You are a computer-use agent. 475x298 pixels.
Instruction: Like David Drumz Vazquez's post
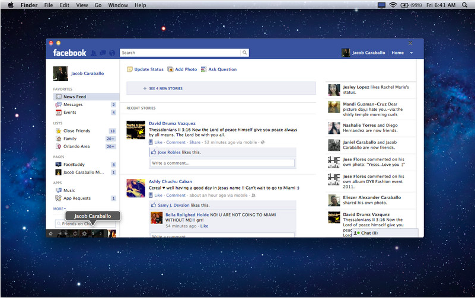pyautogui.click(x=158, y=142)
